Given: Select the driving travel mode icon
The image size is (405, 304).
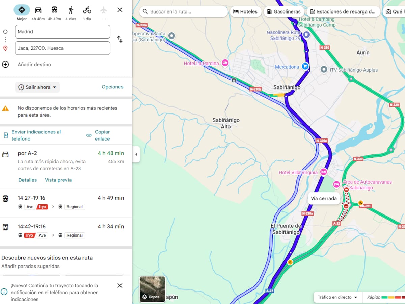Looking at the screenshot, I should [38, 10].
